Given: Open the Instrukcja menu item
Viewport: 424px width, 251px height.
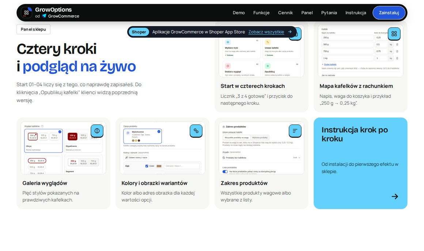Looking at the screenshot, I should 356,13.
